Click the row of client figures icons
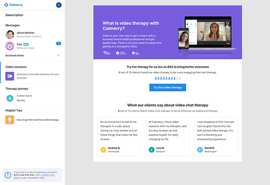 coord(168,78)
